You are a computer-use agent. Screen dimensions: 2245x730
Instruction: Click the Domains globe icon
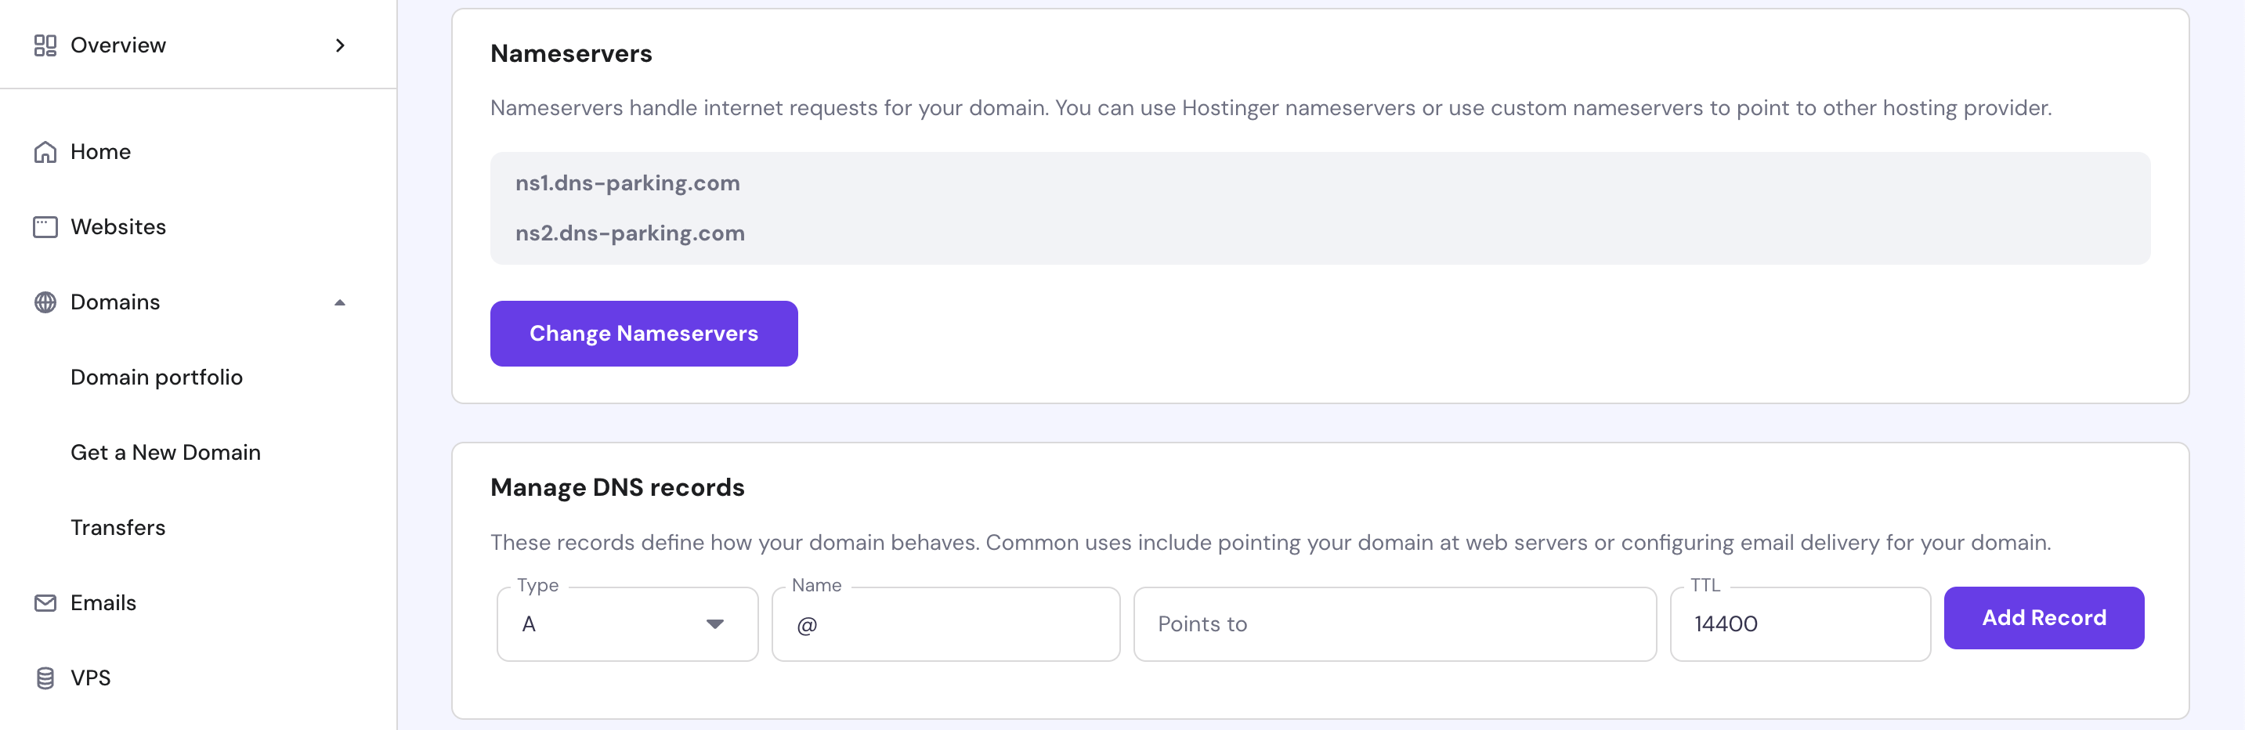point(45,302)
